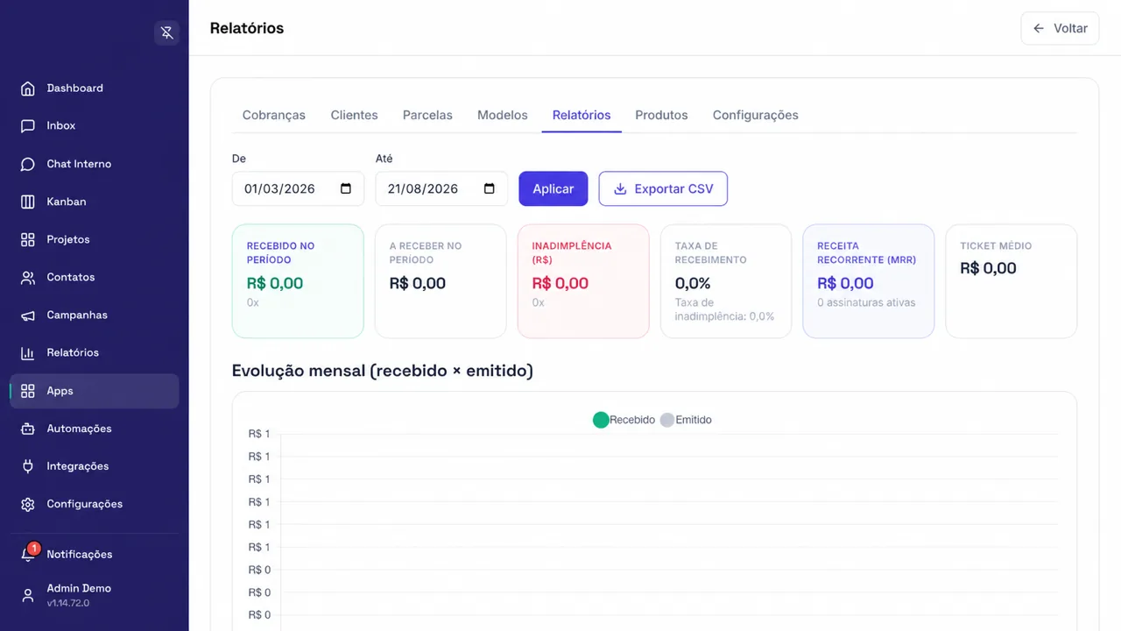The width and height of the screenshot is (1121, 631).
Task: Click the Voltar button label
Action: coord(1070,28)
